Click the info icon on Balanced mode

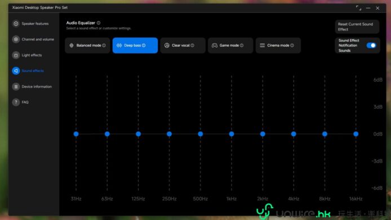[x=104, y=46]
